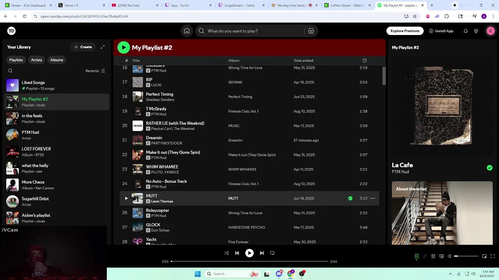Image resolution: width=499 pixels, height=280 pixels.
Task: Sort by Album column header
Action: 234,60
